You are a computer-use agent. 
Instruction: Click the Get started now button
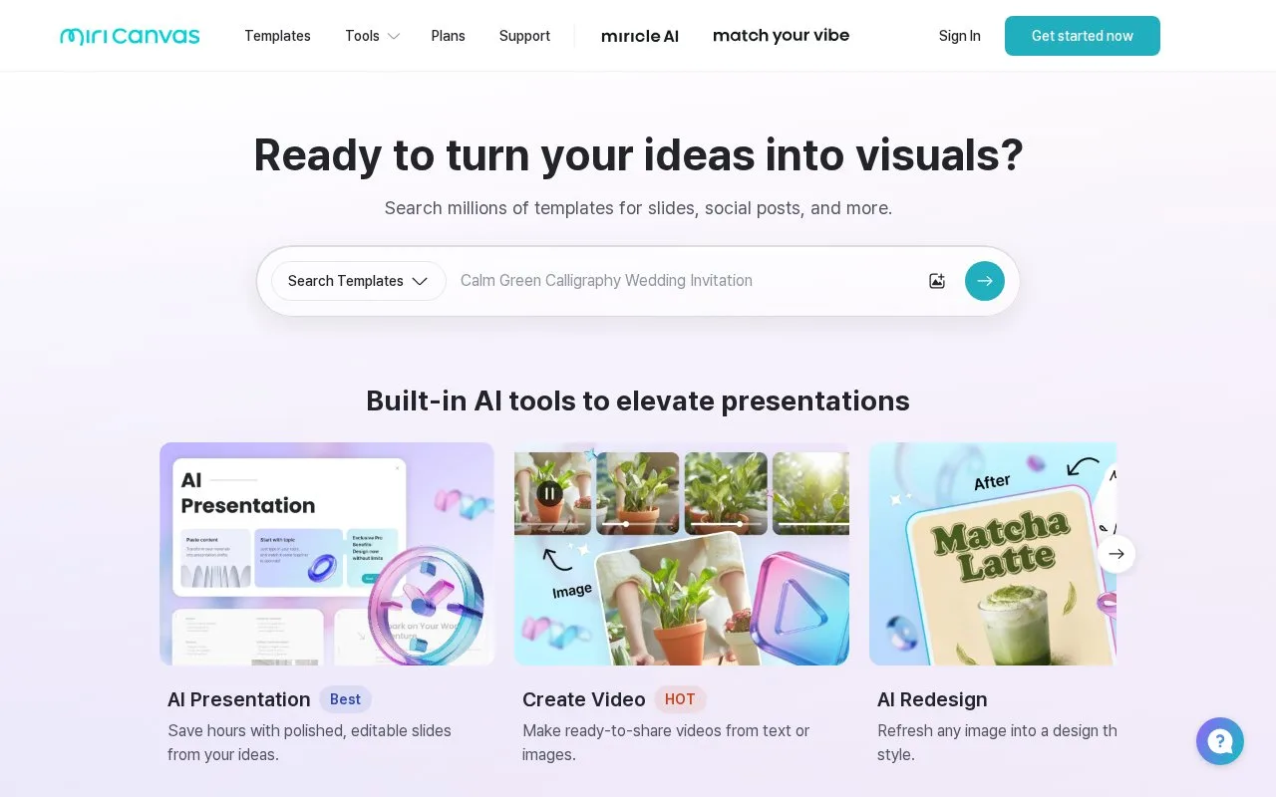click(1083, 36)
